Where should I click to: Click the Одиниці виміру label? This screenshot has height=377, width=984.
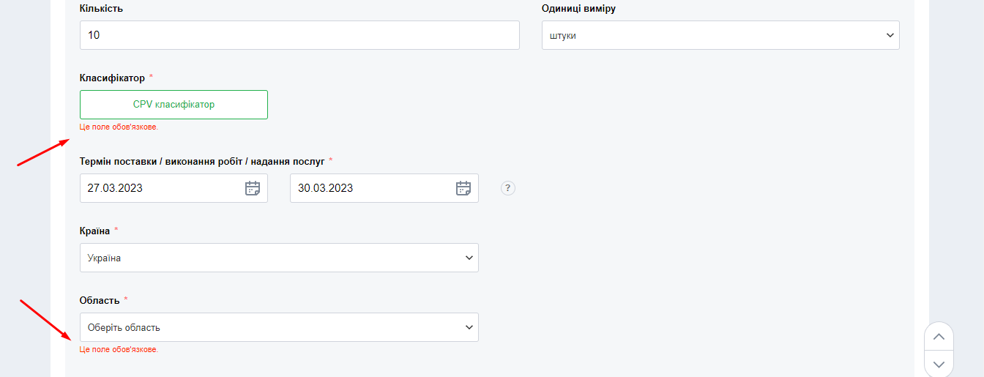578,8
